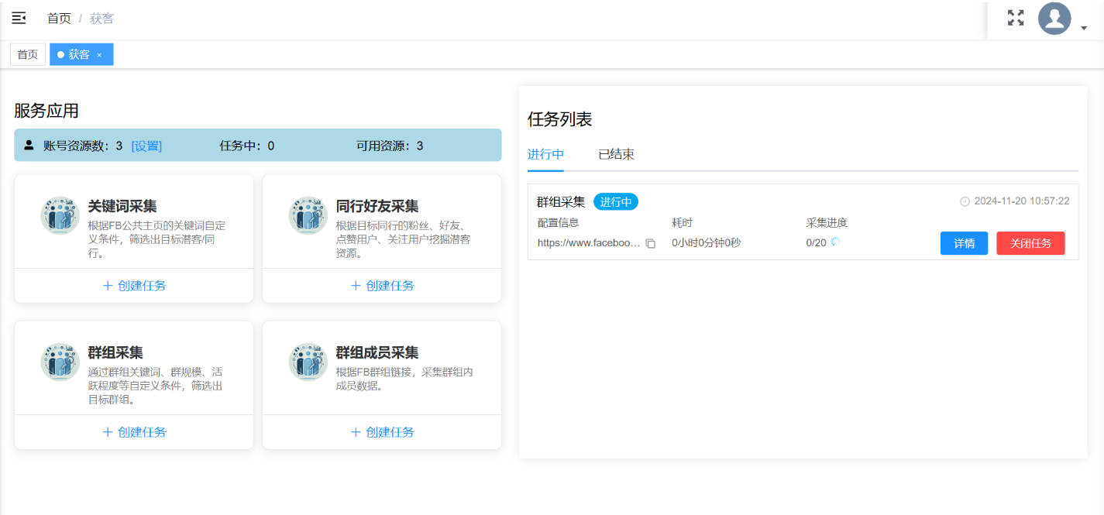Click the account user icon beside 账号资源数
Viewport: 1104px width, 515px height.
click(29, 145)
